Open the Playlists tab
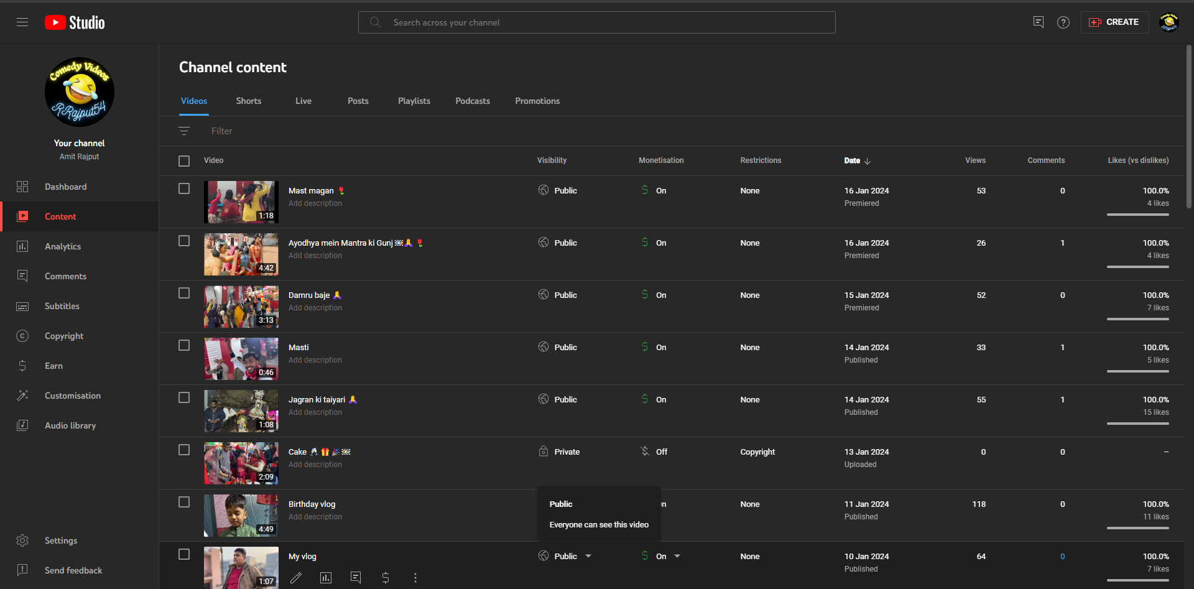Viewport: 1194px width, 589px height. coord(414,101)
